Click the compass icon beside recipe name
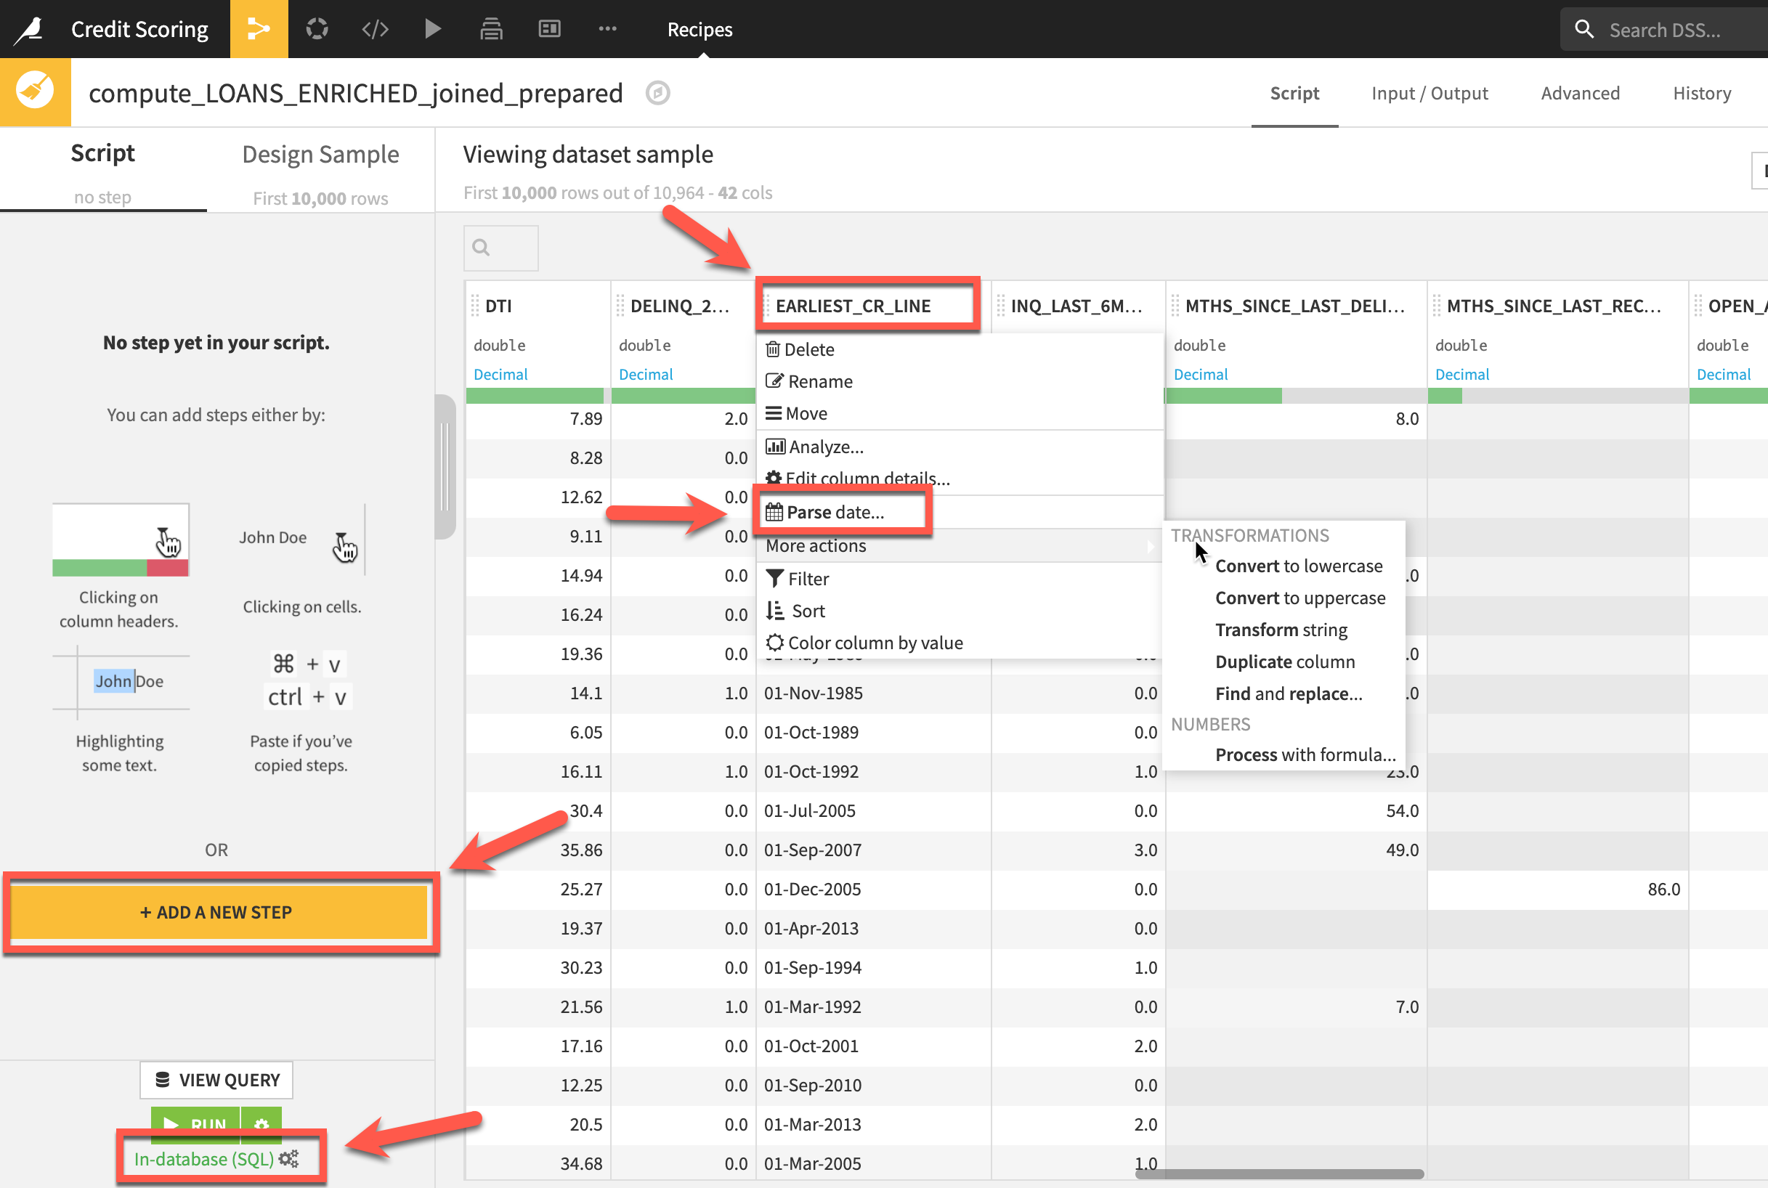Image resolution: width=1768 pixels, height=1188 pixels. click(657, 93)
